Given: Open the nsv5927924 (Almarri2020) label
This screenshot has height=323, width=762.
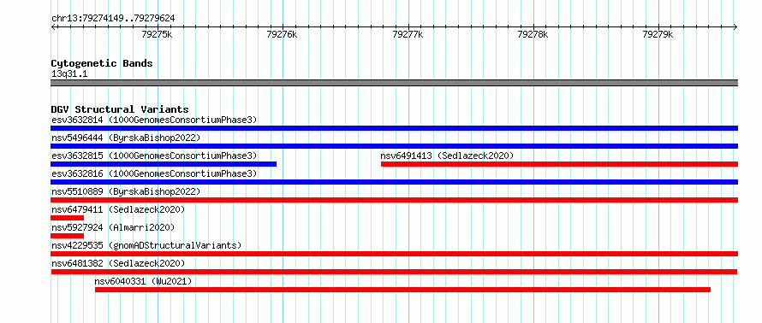Looking at the screenshot, I should coord(113,227).
